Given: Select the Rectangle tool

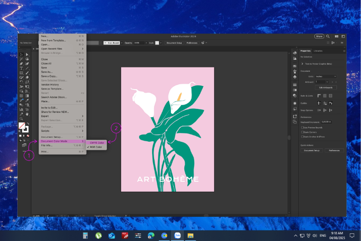Looking at the screenshot, I should coord(21,73).
